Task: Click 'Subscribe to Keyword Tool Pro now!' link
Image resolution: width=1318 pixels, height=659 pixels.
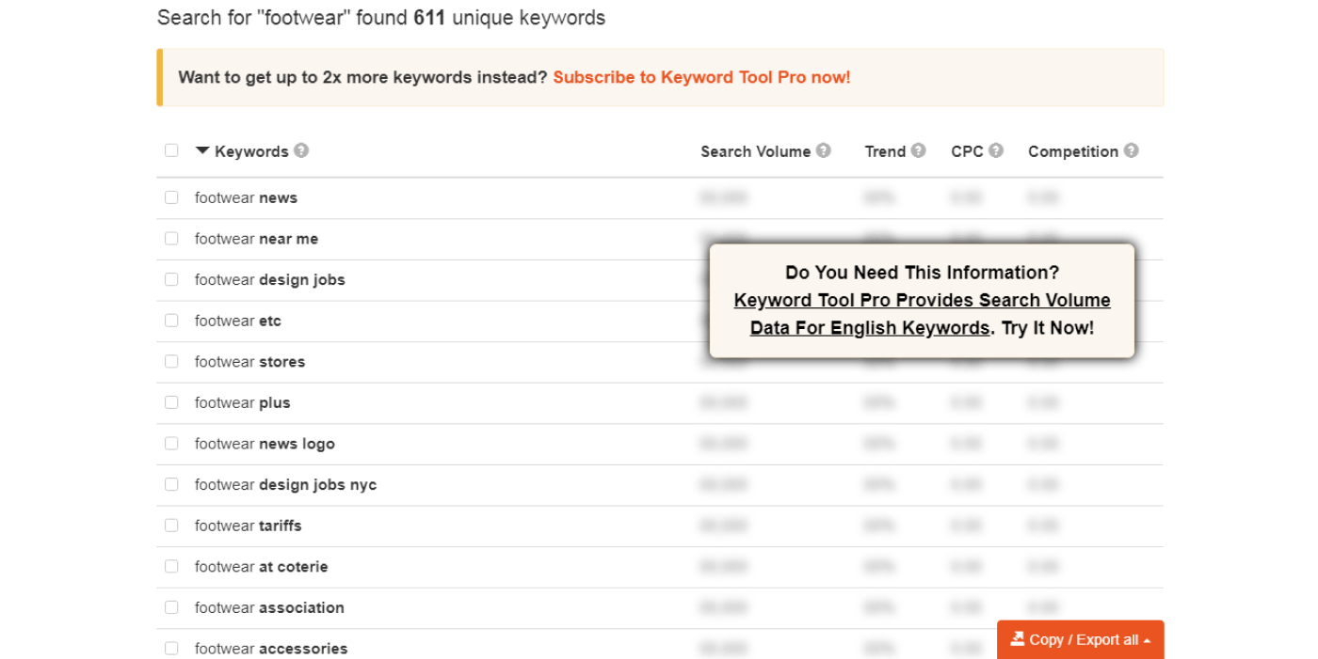Action: pyautogui.click(x=701, y=77)
